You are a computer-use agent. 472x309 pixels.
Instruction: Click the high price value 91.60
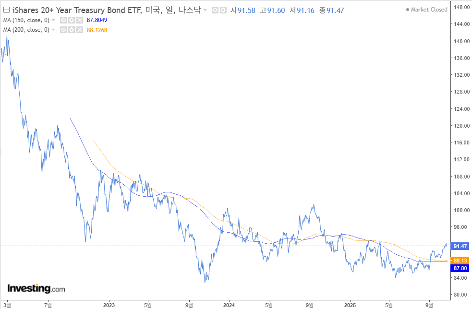[x=276, y=11]
